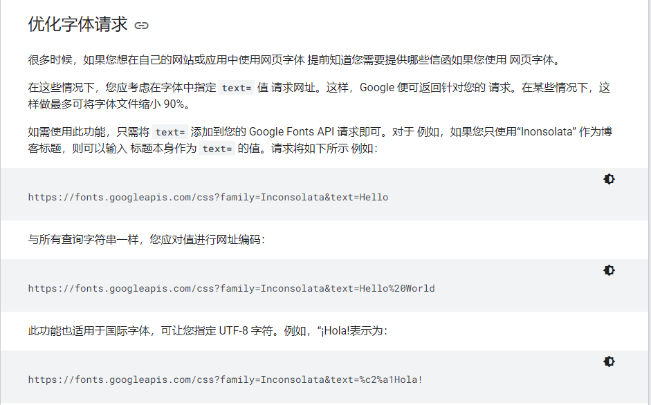Click the 90% text in the paragraph
Image resolution: width=651 pixels, height=405 pixels.
click(176, 105)
